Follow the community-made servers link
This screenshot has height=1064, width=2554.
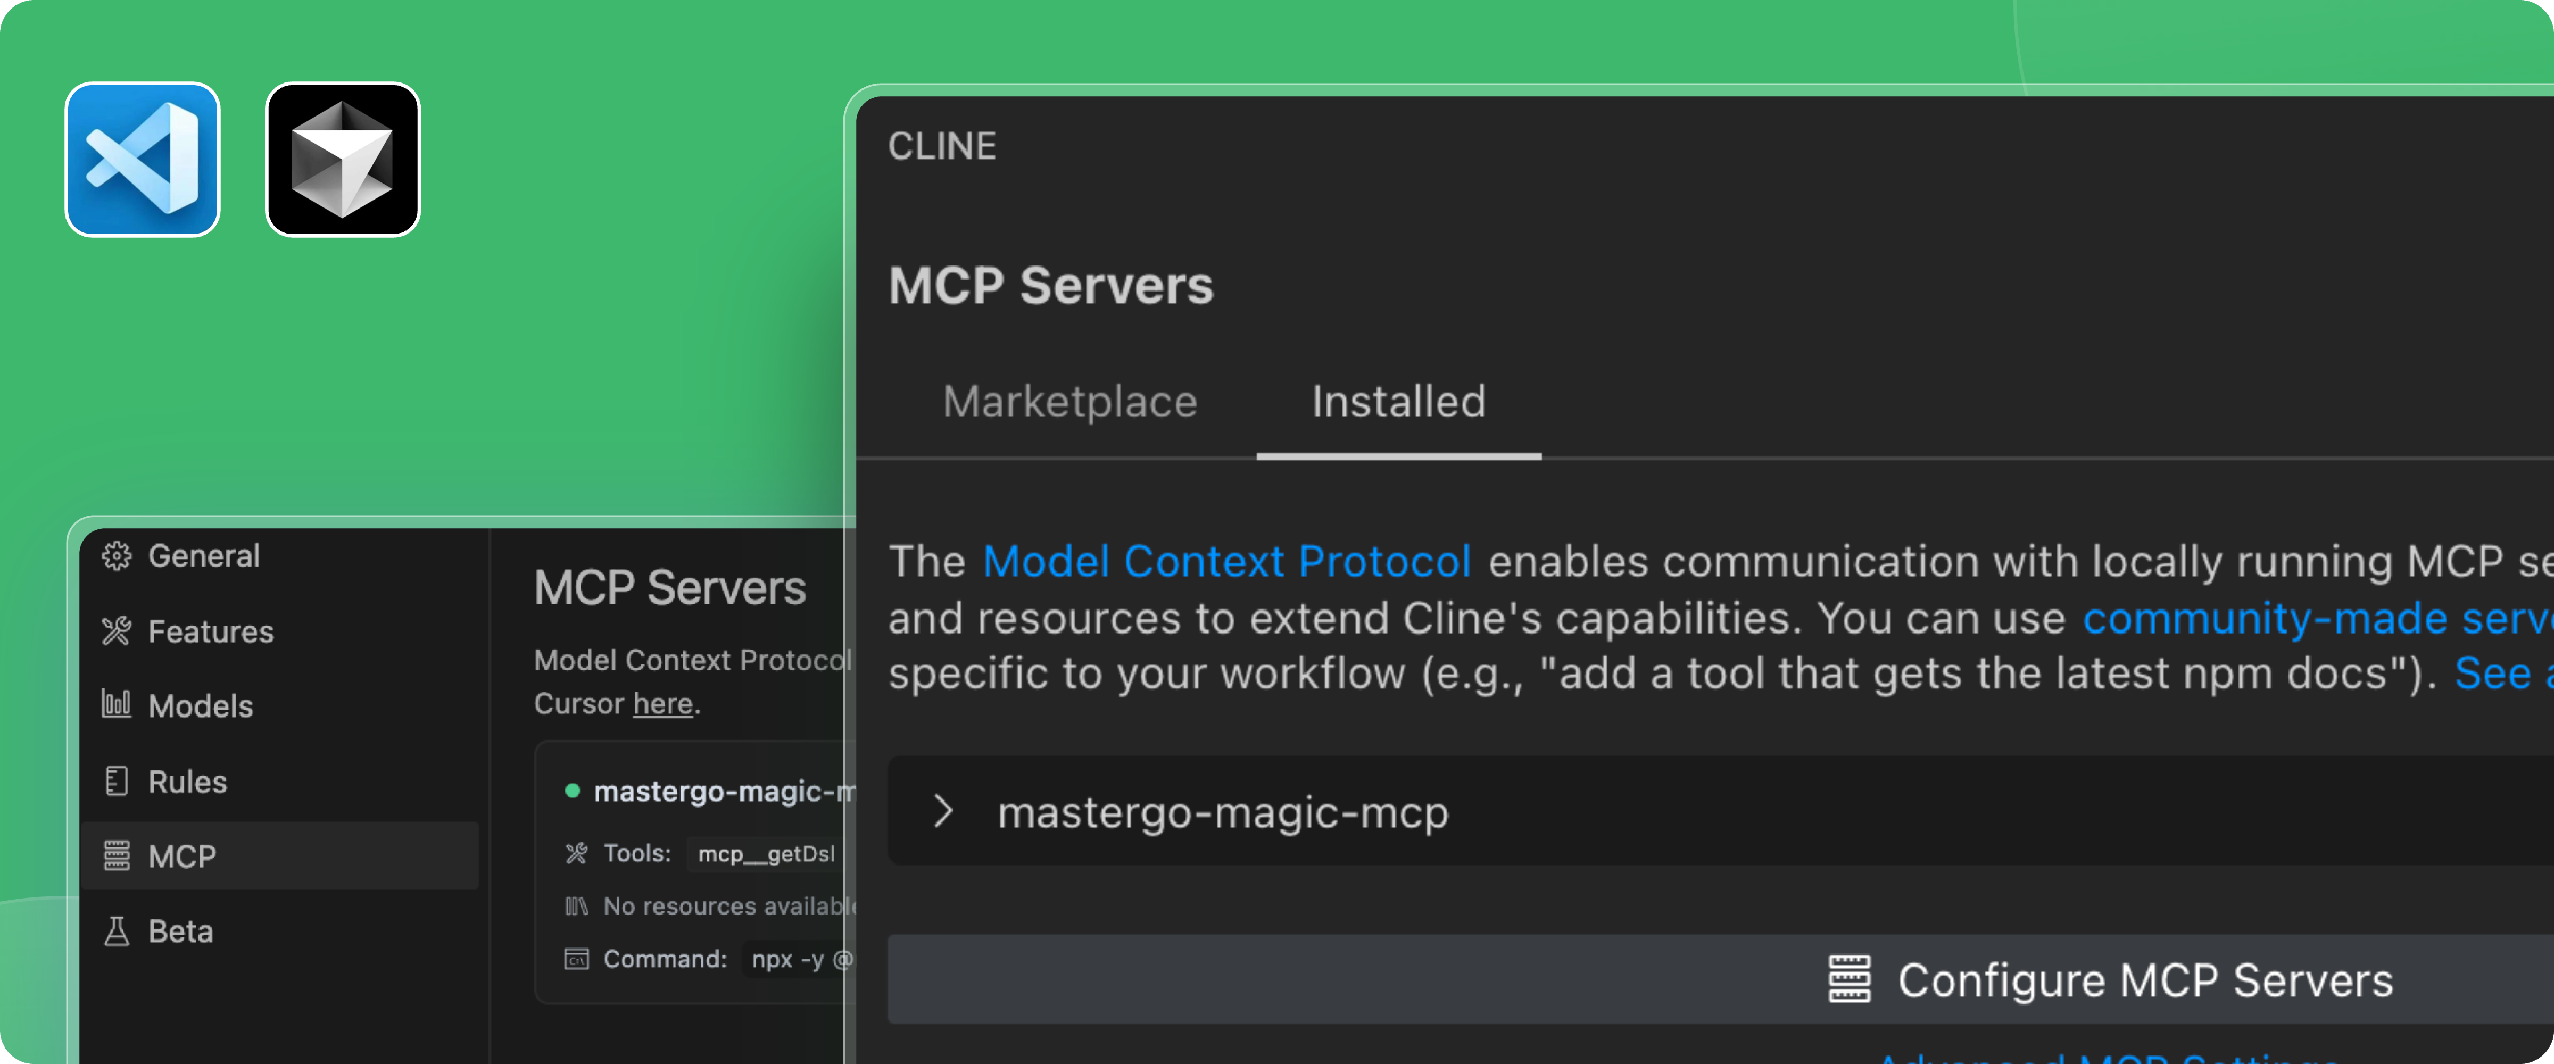click(2316, 619)
